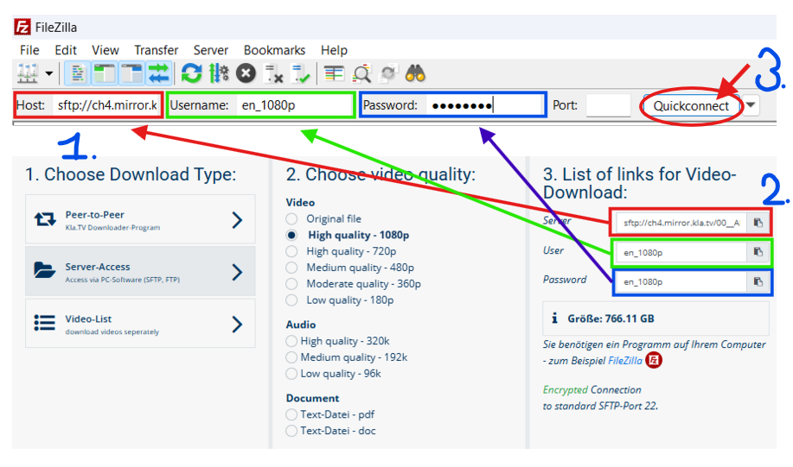Open the Bookmarks menu
The height and width of the screenshot is (467, 793).
point(274,50)
